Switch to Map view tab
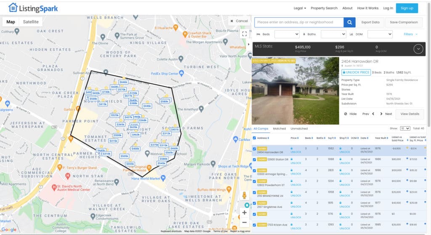The image size is (431, 235). pos(11,22)
